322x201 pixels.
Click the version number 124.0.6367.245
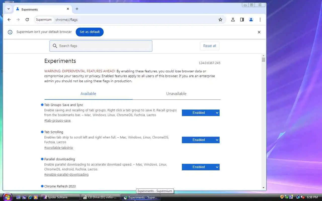[x=210, y=63]
